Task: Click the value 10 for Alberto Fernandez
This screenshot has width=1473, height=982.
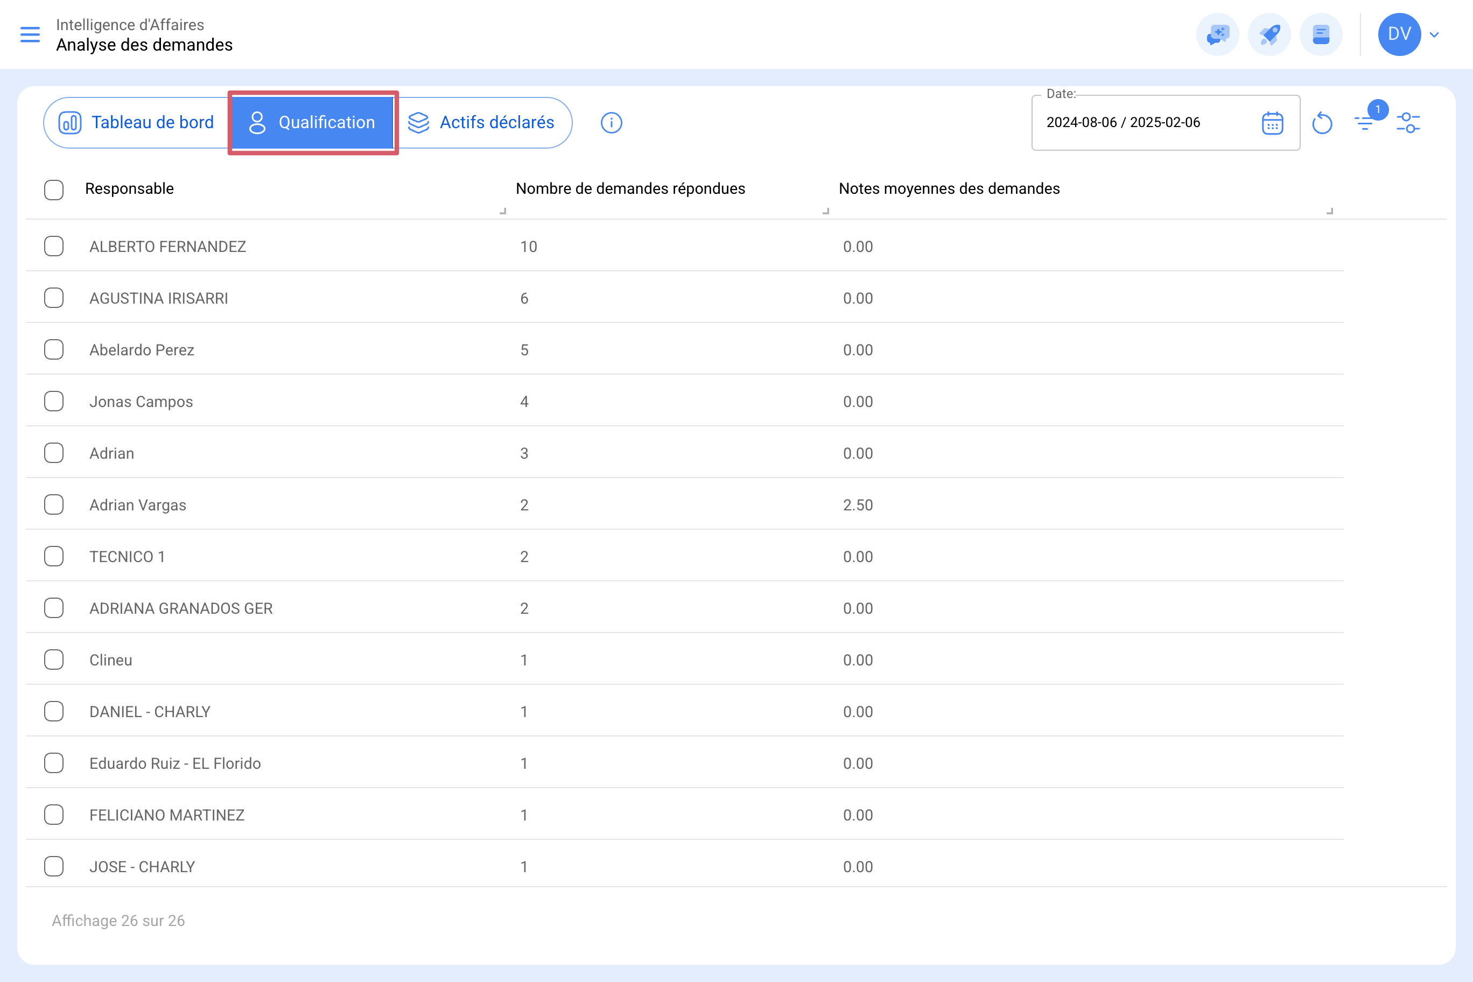Action: pyautogui.click(x=528, y=247)
